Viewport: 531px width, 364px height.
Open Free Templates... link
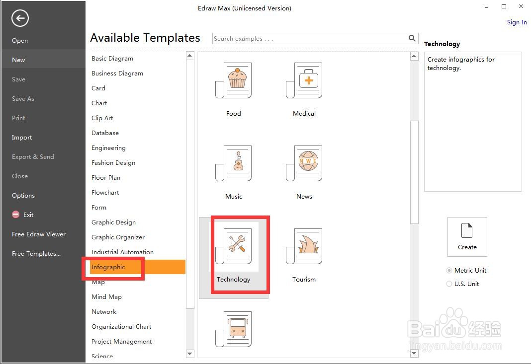coord(36,253)
